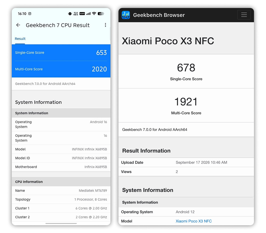Image resolution: width=266 pixels, height=233 pixels.
Task: Tap the Instagram notification icon in status bar
Action: coord(30,13)
